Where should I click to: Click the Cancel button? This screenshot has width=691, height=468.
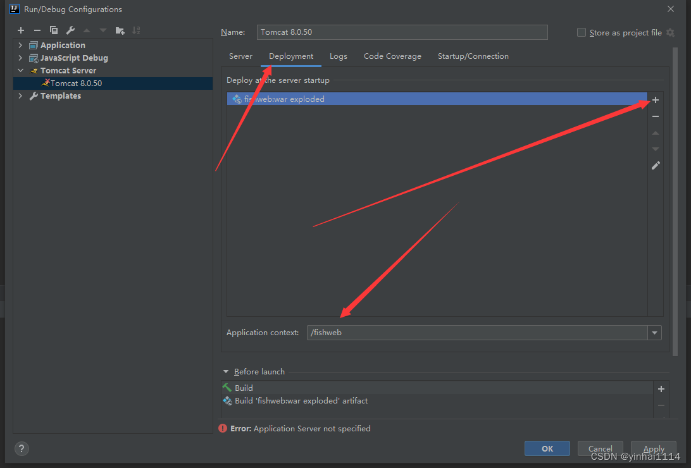click(600, 448)
